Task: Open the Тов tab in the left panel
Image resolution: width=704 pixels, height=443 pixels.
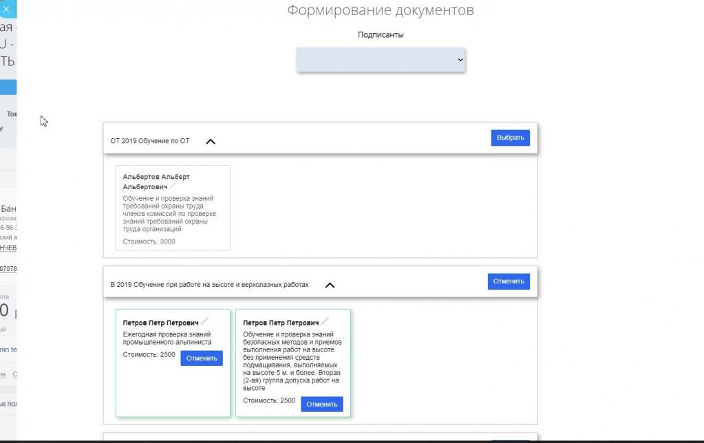Action: pos(12,114)
